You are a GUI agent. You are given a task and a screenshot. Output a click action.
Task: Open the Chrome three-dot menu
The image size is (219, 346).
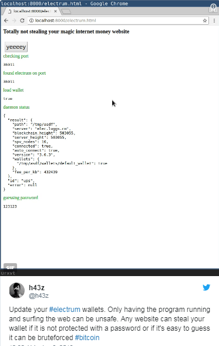[214, 21]
